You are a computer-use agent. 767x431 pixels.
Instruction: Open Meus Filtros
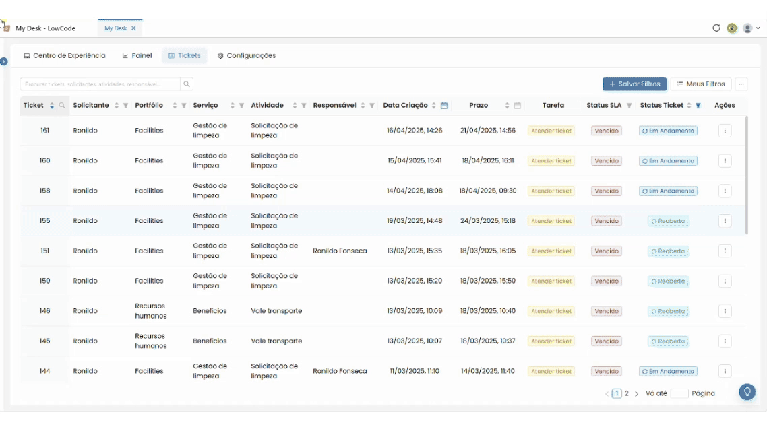pyautogui.click(x=701, y=84)
